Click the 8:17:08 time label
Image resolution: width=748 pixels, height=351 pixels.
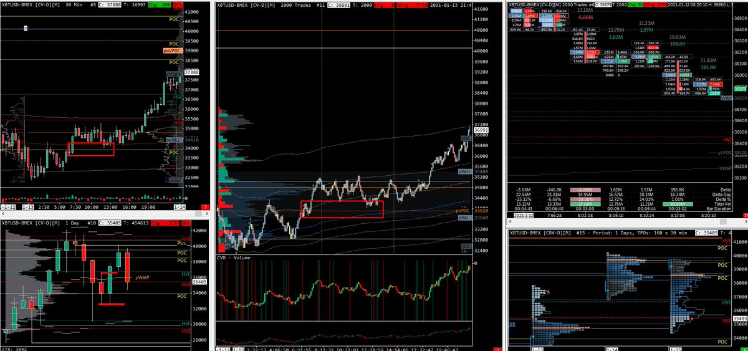coord(676,215)
